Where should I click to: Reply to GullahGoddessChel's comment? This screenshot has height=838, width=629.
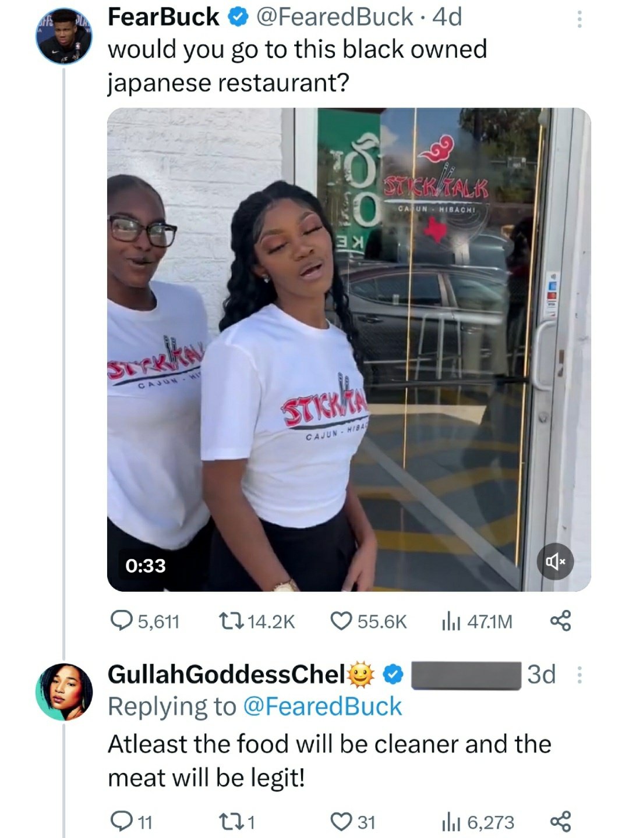coord(132,822)
